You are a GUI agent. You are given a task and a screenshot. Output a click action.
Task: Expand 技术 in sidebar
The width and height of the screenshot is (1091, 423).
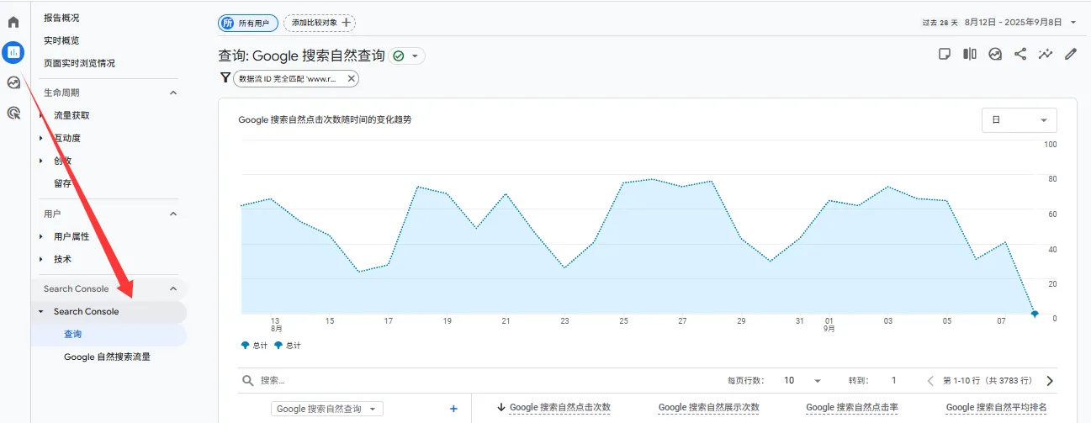point(40,259)
